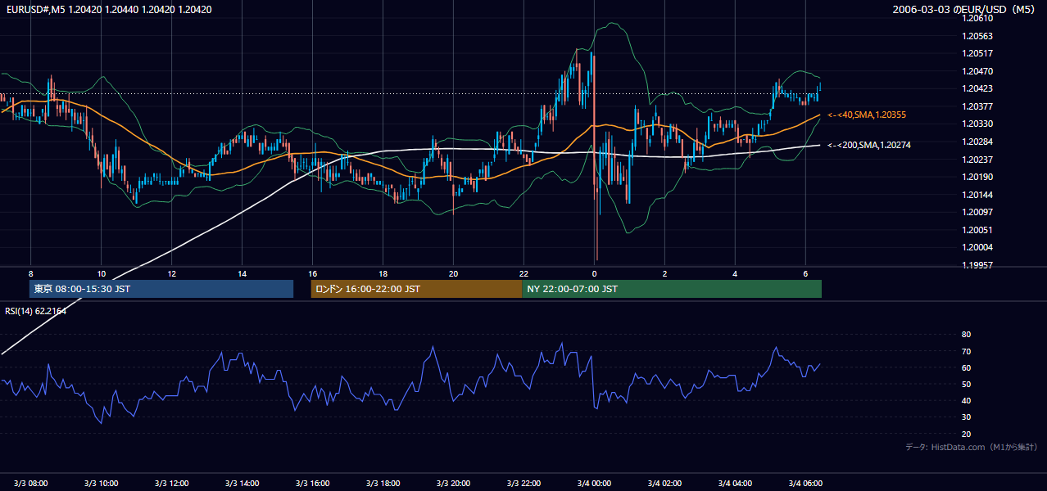The image size is (1047, 491).
Task: Click the 東京 08:00-15:30 JST session bar
Action: coord(161,289)
